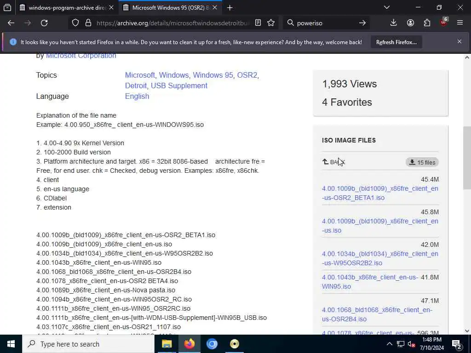The height and width of the screenshot is (353, 471).
Task: Click the Refresh Firefox... button
Action: [396, 42]
